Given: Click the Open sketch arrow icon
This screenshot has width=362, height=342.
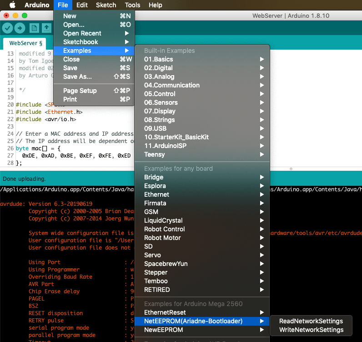Looking at the screenshot, I should (46, 28).
